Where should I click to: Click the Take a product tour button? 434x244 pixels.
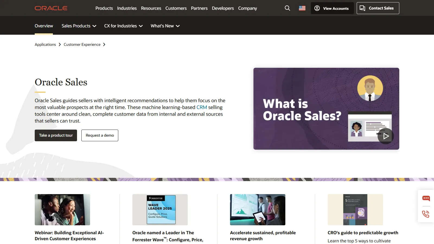tap(56, 135)
